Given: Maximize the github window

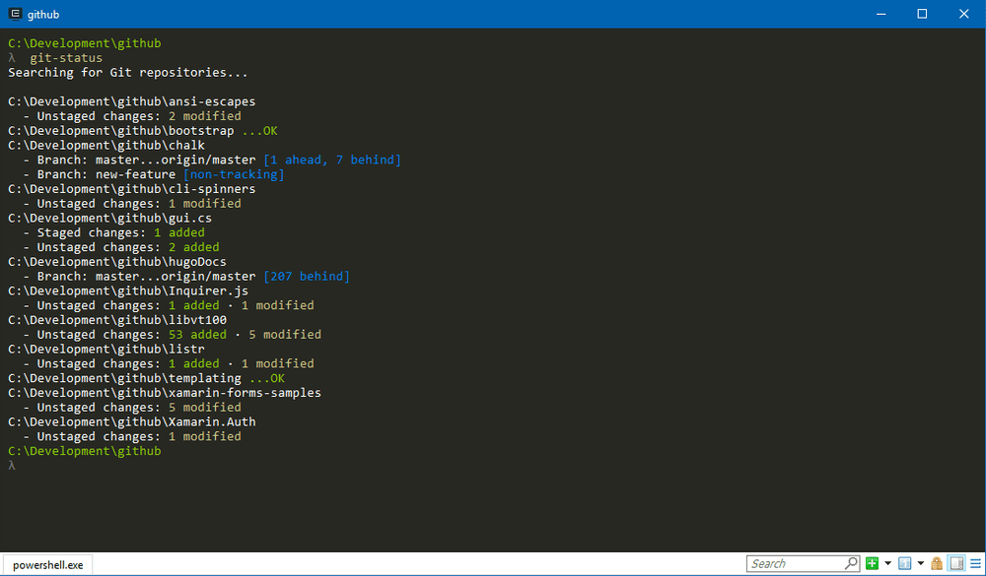Looking at the screenshot, I should tap(922, 14).
